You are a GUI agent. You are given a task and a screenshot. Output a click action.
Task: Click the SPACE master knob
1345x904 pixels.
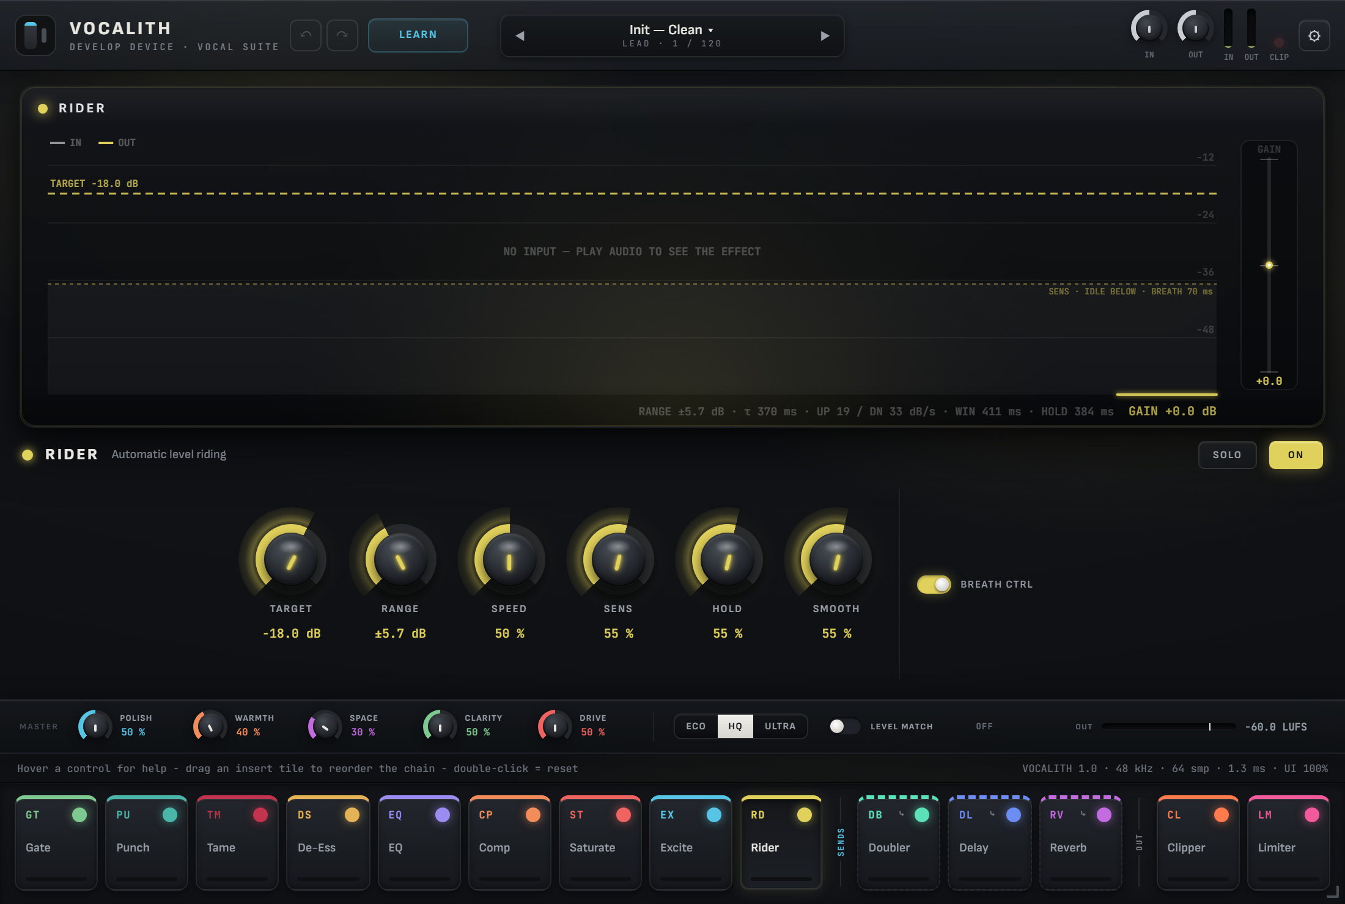coord(325,726)
